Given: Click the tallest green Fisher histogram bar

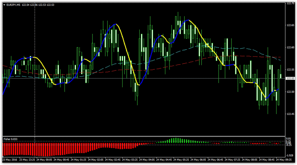Looking at the screenshot, I should 176,141.
